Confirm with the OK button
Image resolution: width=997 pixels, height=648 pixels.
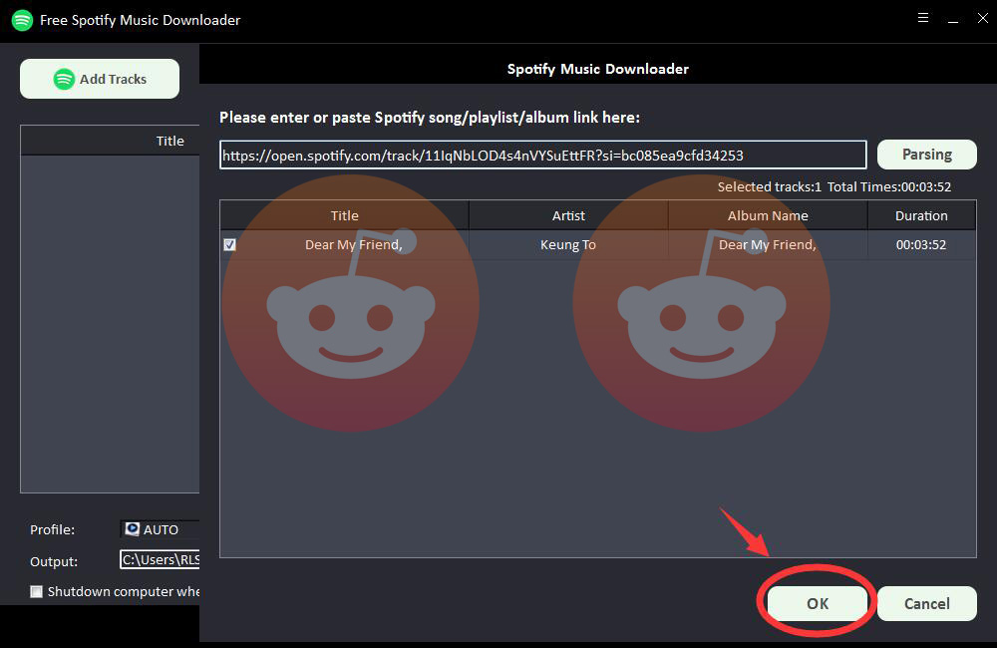point(818,603)
